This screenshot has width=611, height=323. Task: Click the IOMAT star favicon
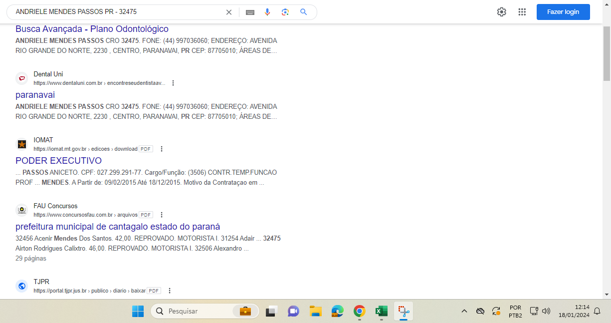(21, 144)
